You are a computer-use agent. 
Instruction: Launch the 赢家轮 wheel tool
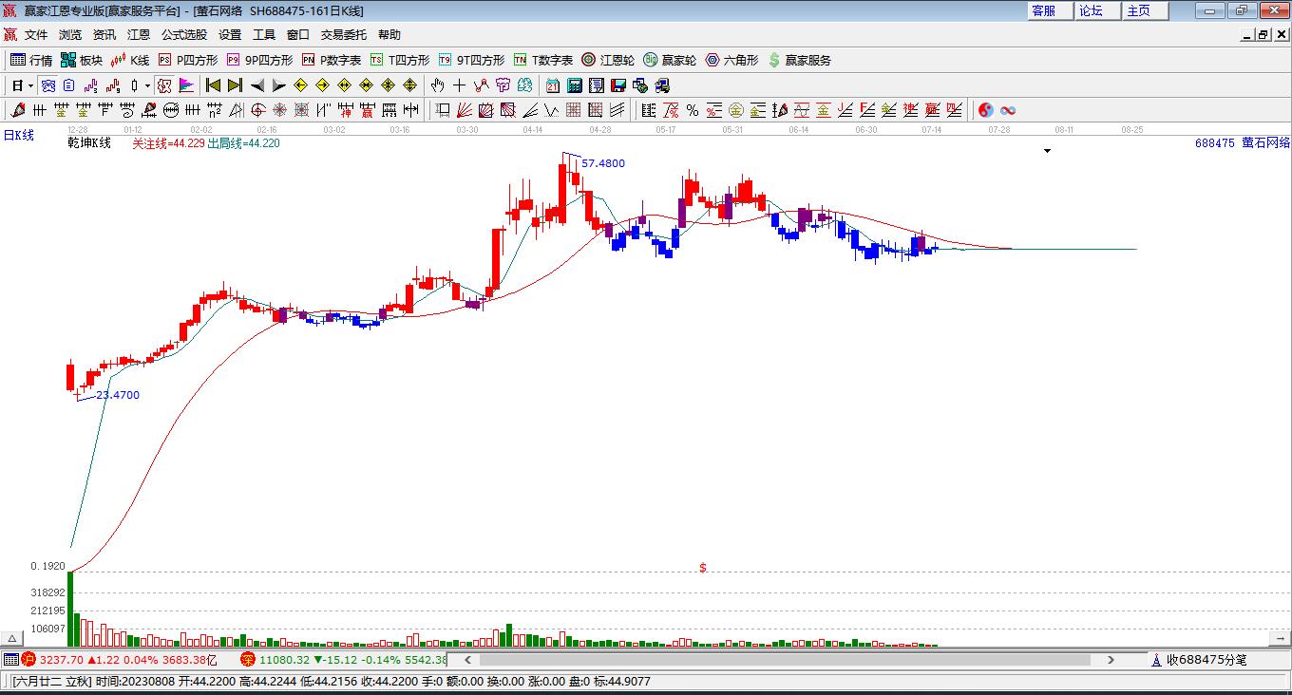point(670,60)
